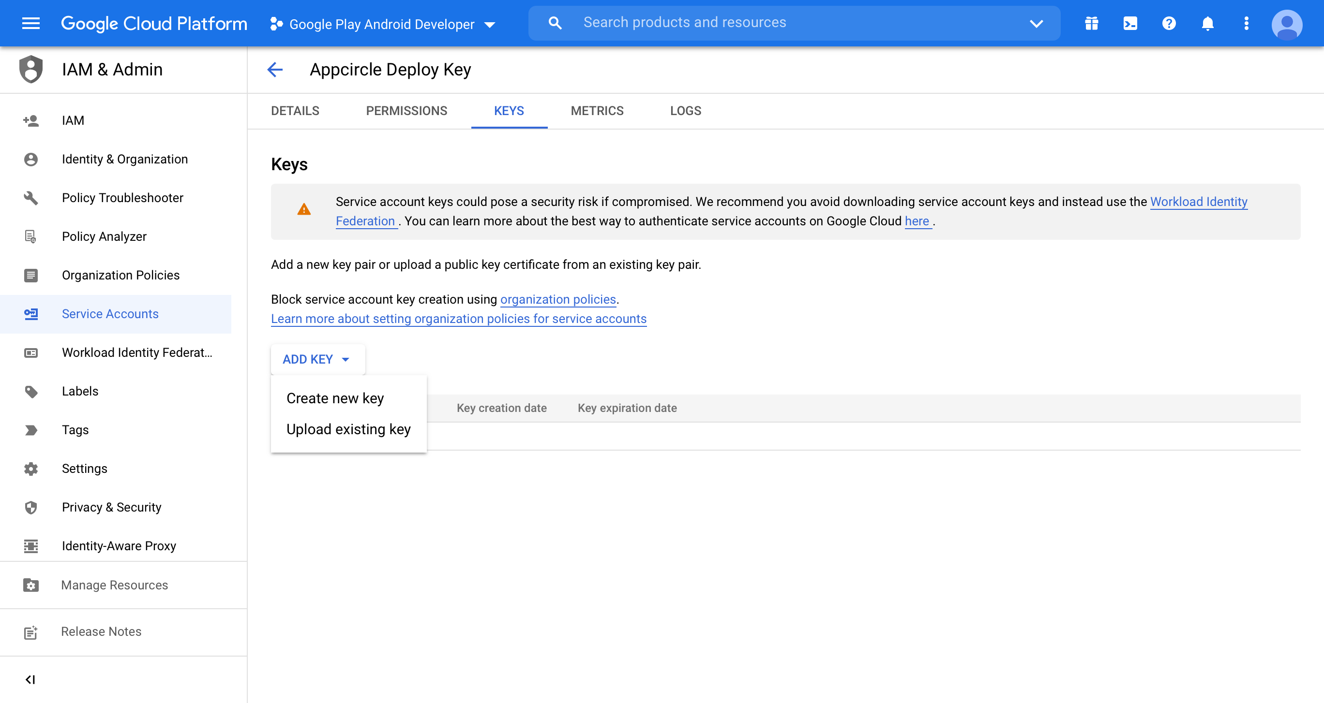Open the organization policies link
This screenshot has height=703, width=1324.
click(x=557, y=299)
